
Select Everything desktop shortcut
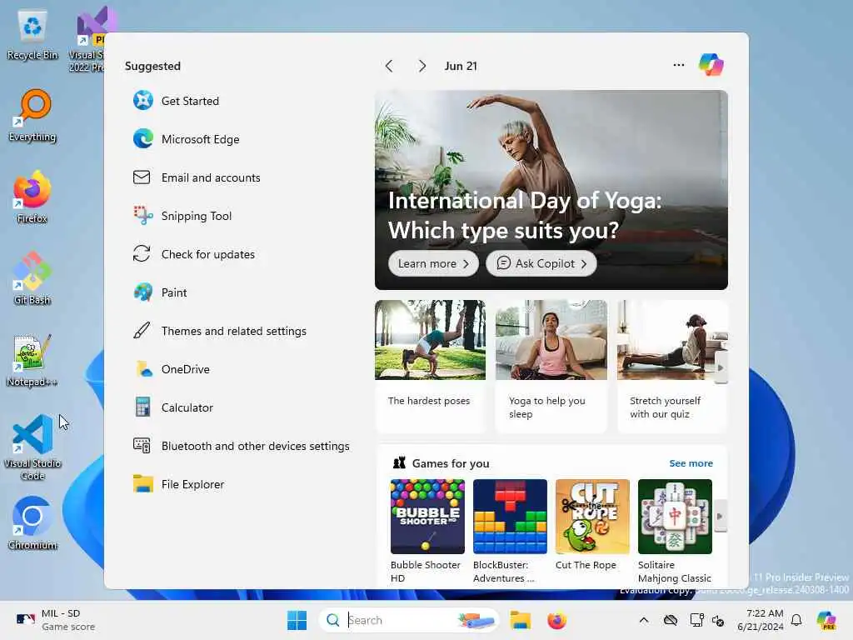32,116
